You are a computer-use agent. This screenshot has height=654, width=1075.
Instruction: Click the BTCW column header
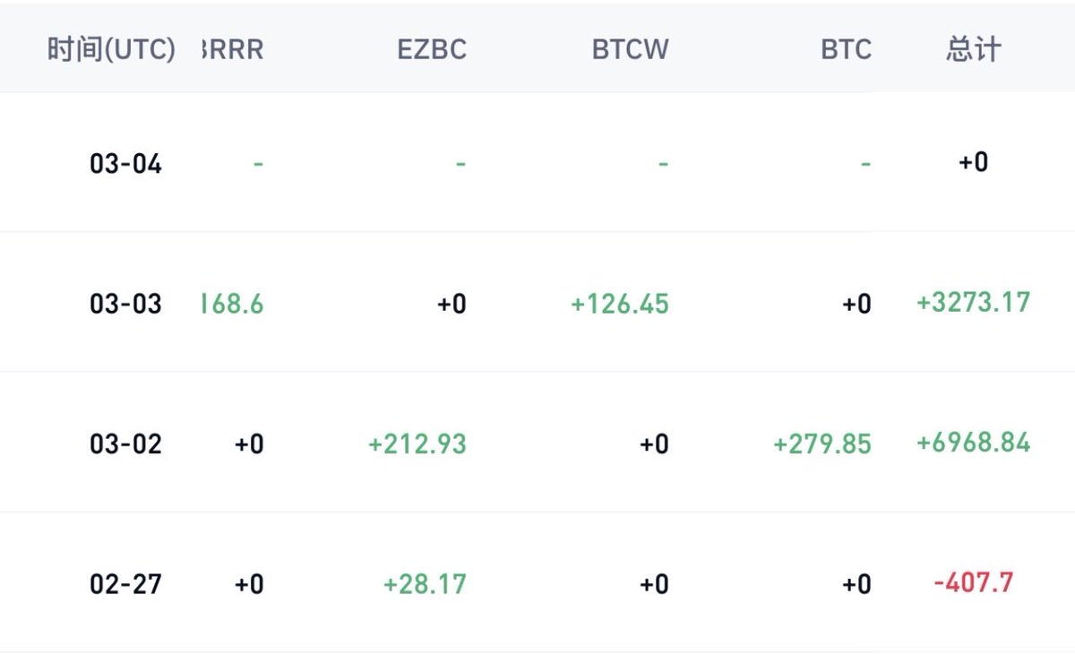630,49
